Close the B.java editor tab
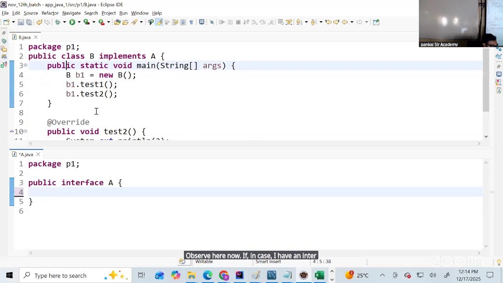503x283 pixels. [x=35, y=37]
